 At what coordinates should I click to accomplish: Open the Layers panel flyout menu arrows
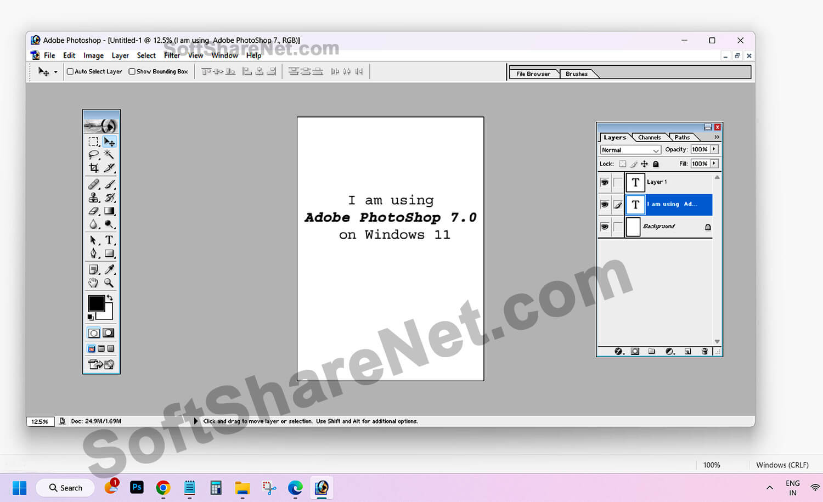click(717, 137)
